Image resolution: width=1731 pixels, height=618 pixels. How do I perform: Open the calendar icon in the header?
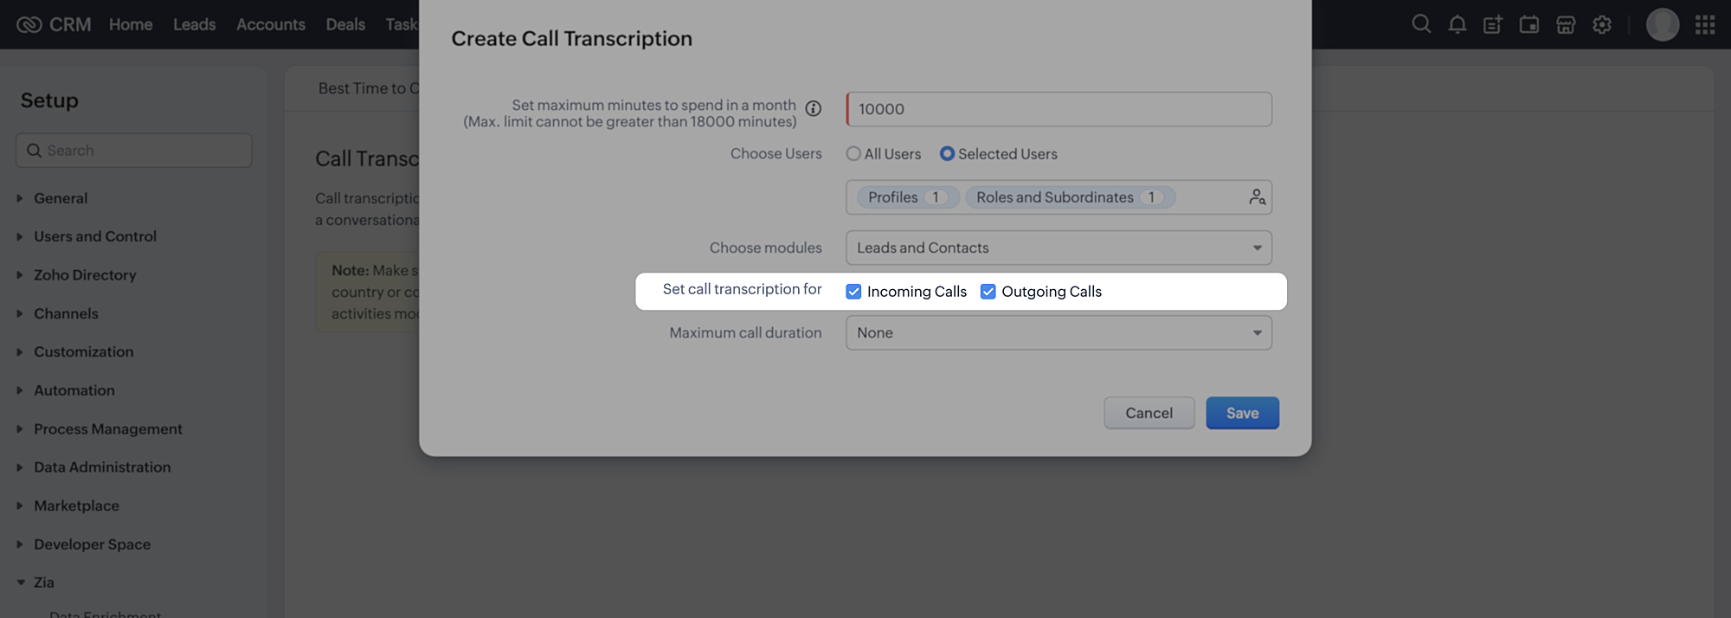click(x=1529, y=24)
